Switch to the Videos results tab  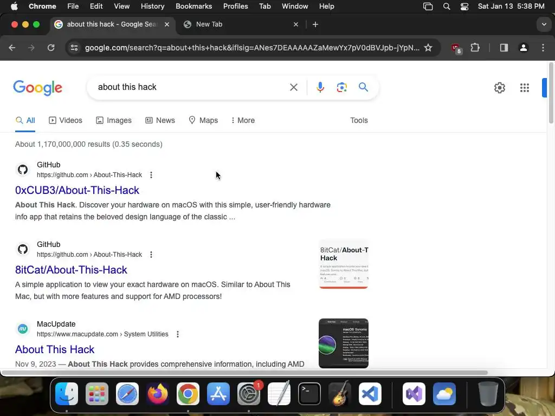pyautogui.click(x=66, y=120)
